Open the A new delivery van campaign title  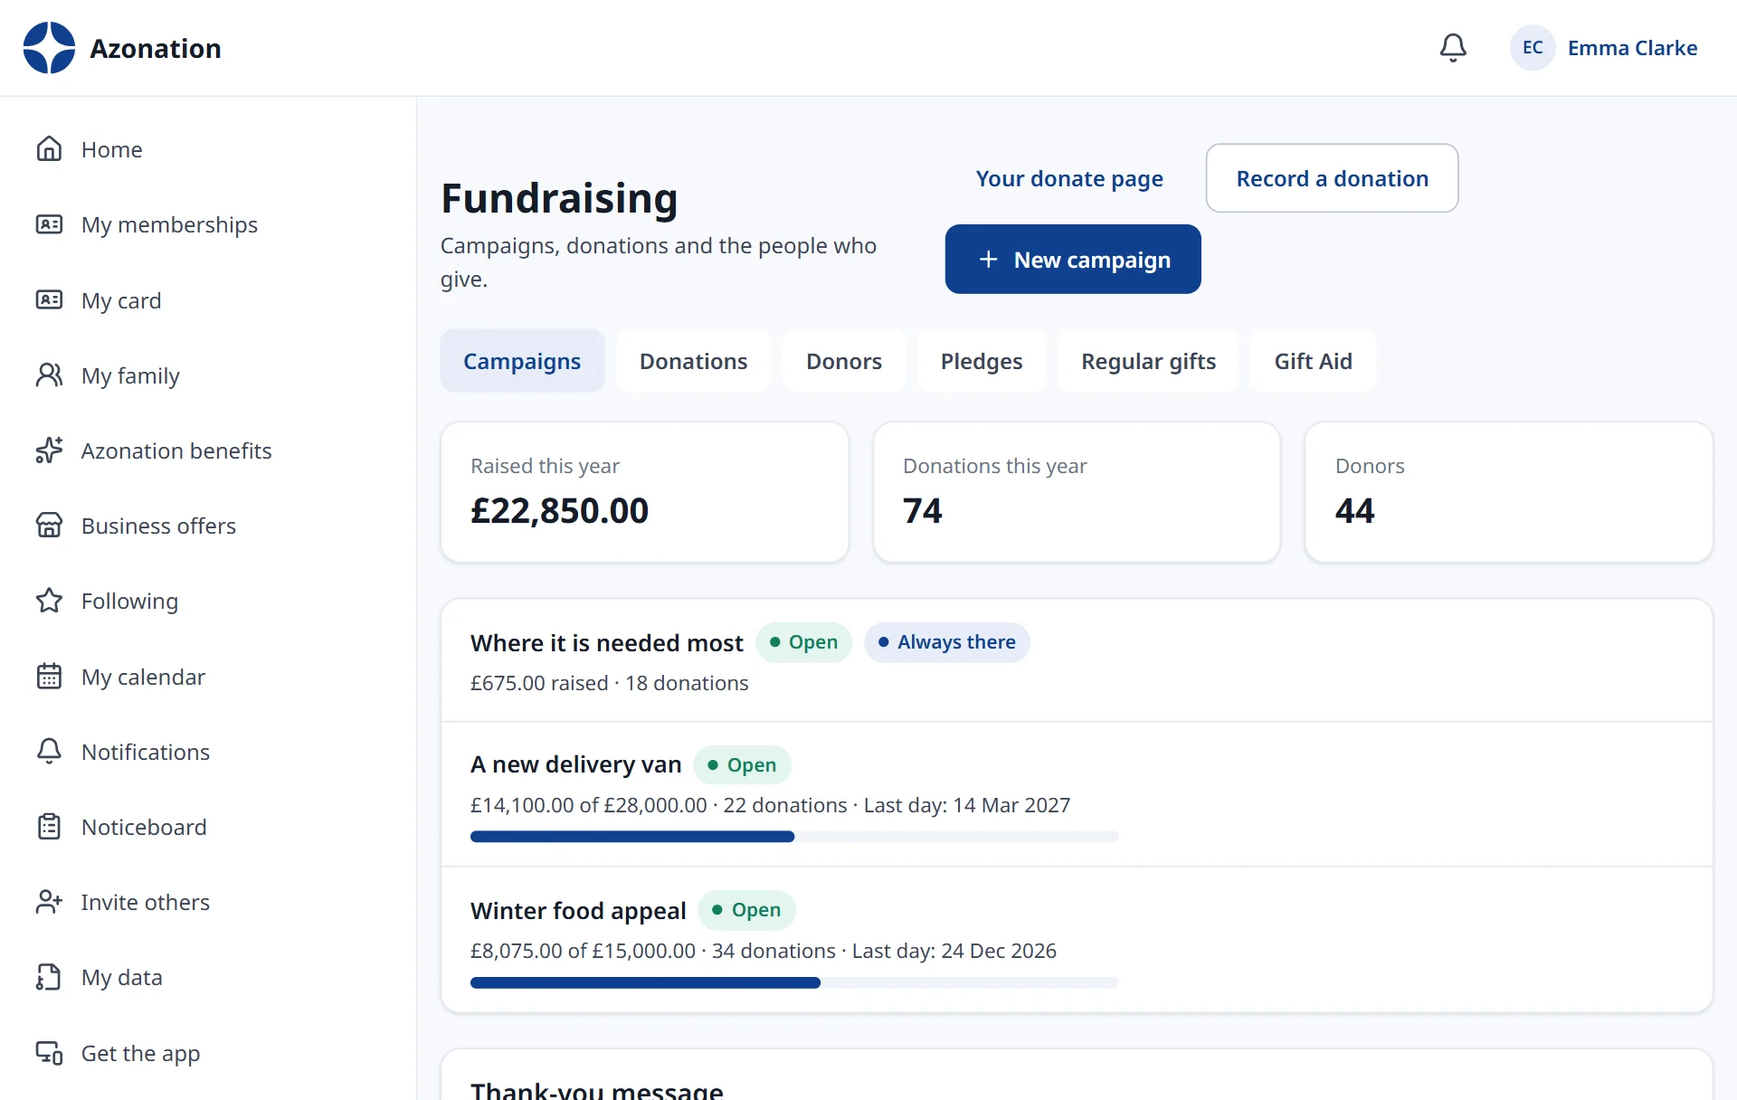(575, 764)
